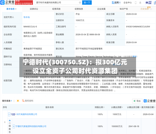Image resolution: width=156 pixels, height=134 pixels.
Task: Click the orange bell monitor icon by 股东信息
Action: (x=18, y=101)
